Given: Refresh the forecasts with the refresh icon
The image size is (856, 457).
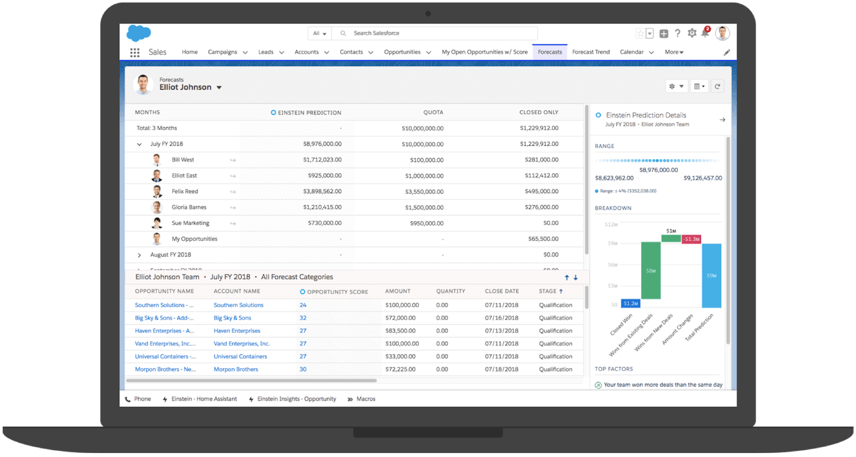Looking at the screenshot, I should tap(717, 86).
